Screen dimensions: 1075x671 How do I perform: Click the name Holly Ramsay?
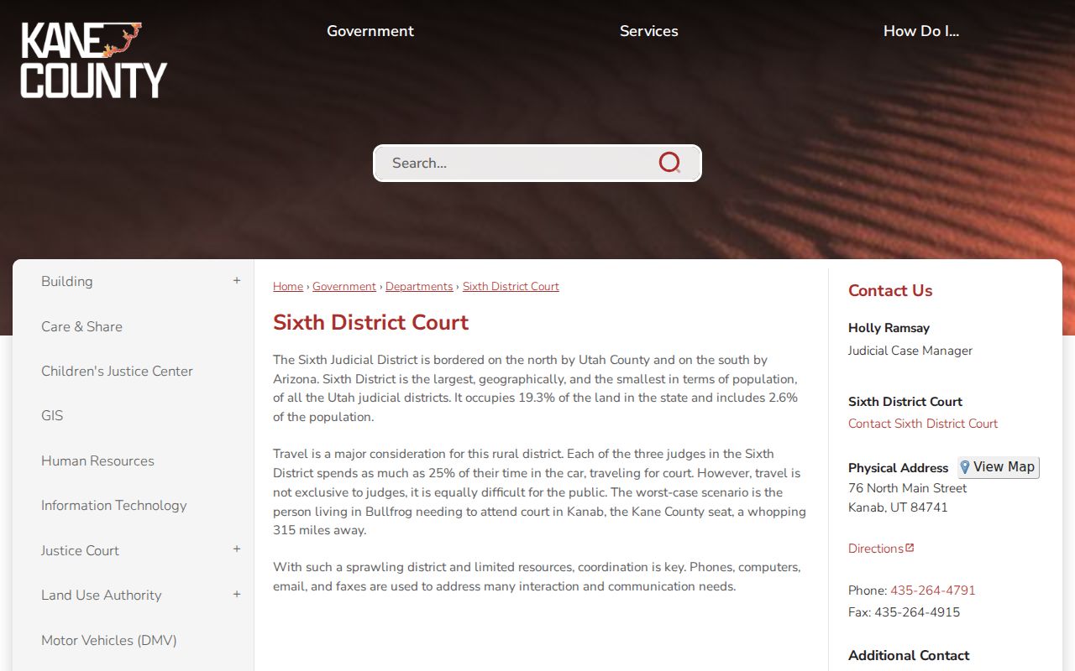(x=889, y=328)
